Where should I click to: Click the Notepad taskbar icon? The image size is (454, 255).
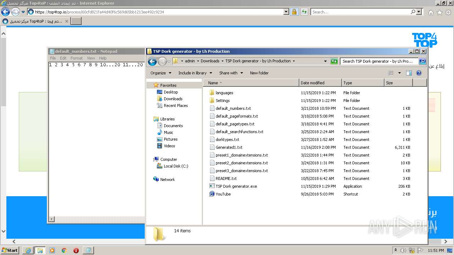point(88,250)
